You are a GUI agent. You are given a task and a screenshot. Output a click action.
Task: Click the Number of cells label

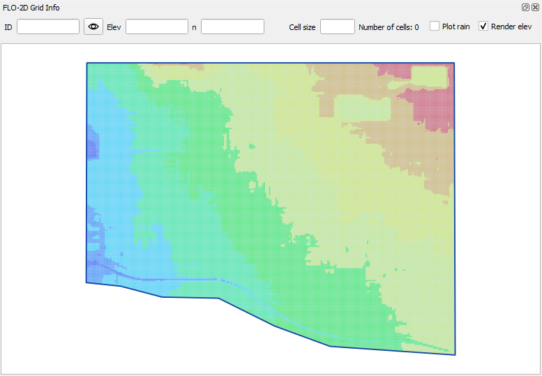389,27
